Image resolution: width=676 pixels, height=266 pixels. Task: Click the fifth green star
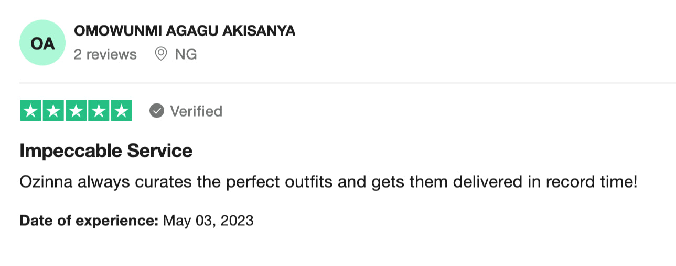coord(121,111)
